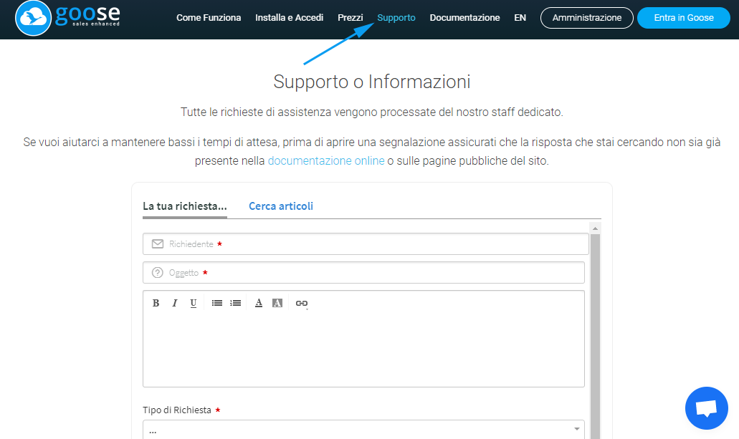
Task: Click the Supporto o Informazioni heading
Action: tap(372, 82)
